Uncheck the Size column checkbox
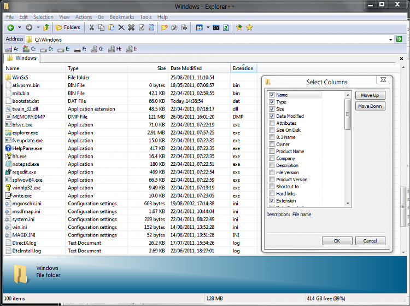Image resolution: width=410 pixels, height=306 pixels. pyautogui.click(x=272, y=109)
